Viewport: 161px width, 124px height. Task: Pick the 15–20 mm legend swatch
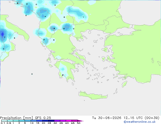point(40,121)
